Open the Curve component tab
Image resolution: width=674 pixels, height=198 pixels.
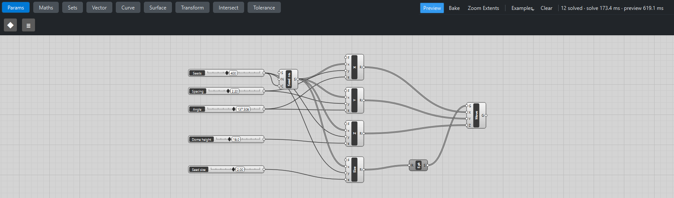[x=128, y=7]
